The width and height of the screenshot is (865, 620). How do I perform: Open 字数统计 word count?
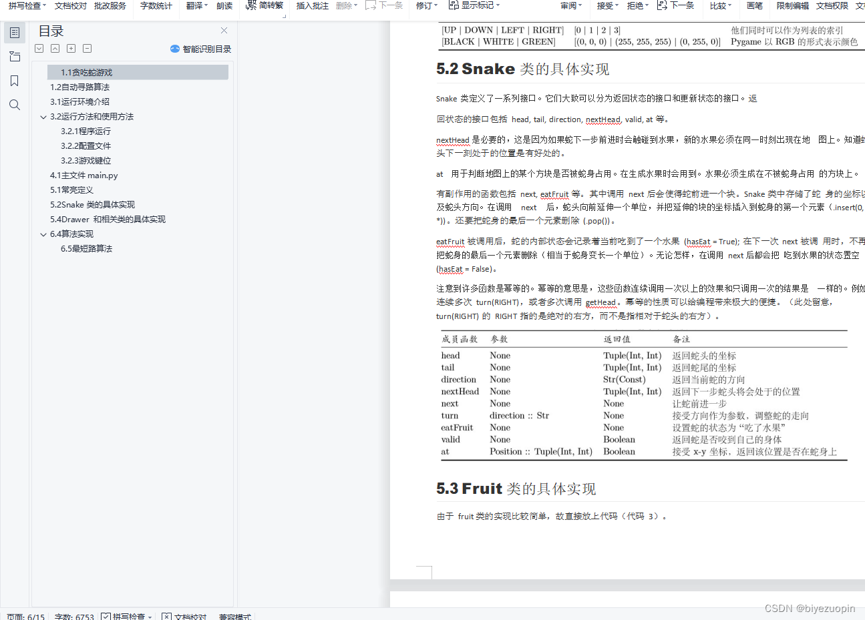[x=155, y=5]
